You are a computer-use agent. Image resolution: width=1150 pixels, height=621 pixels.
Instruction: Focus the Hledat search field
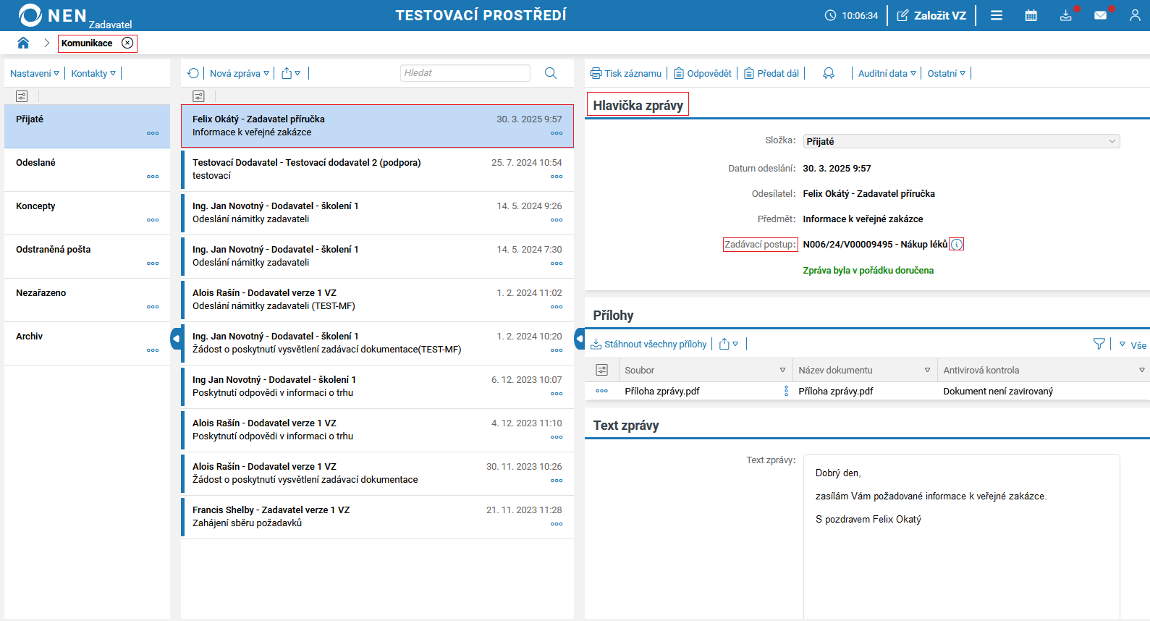[x=465, y=73]
